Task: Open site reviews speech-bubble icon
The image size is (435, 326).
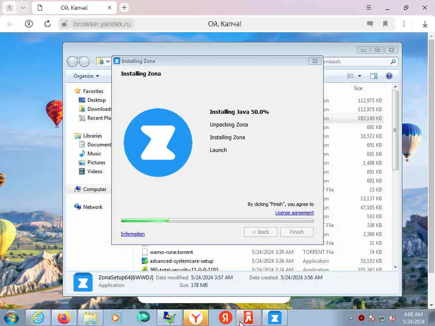Action: (x=370, y=24)
